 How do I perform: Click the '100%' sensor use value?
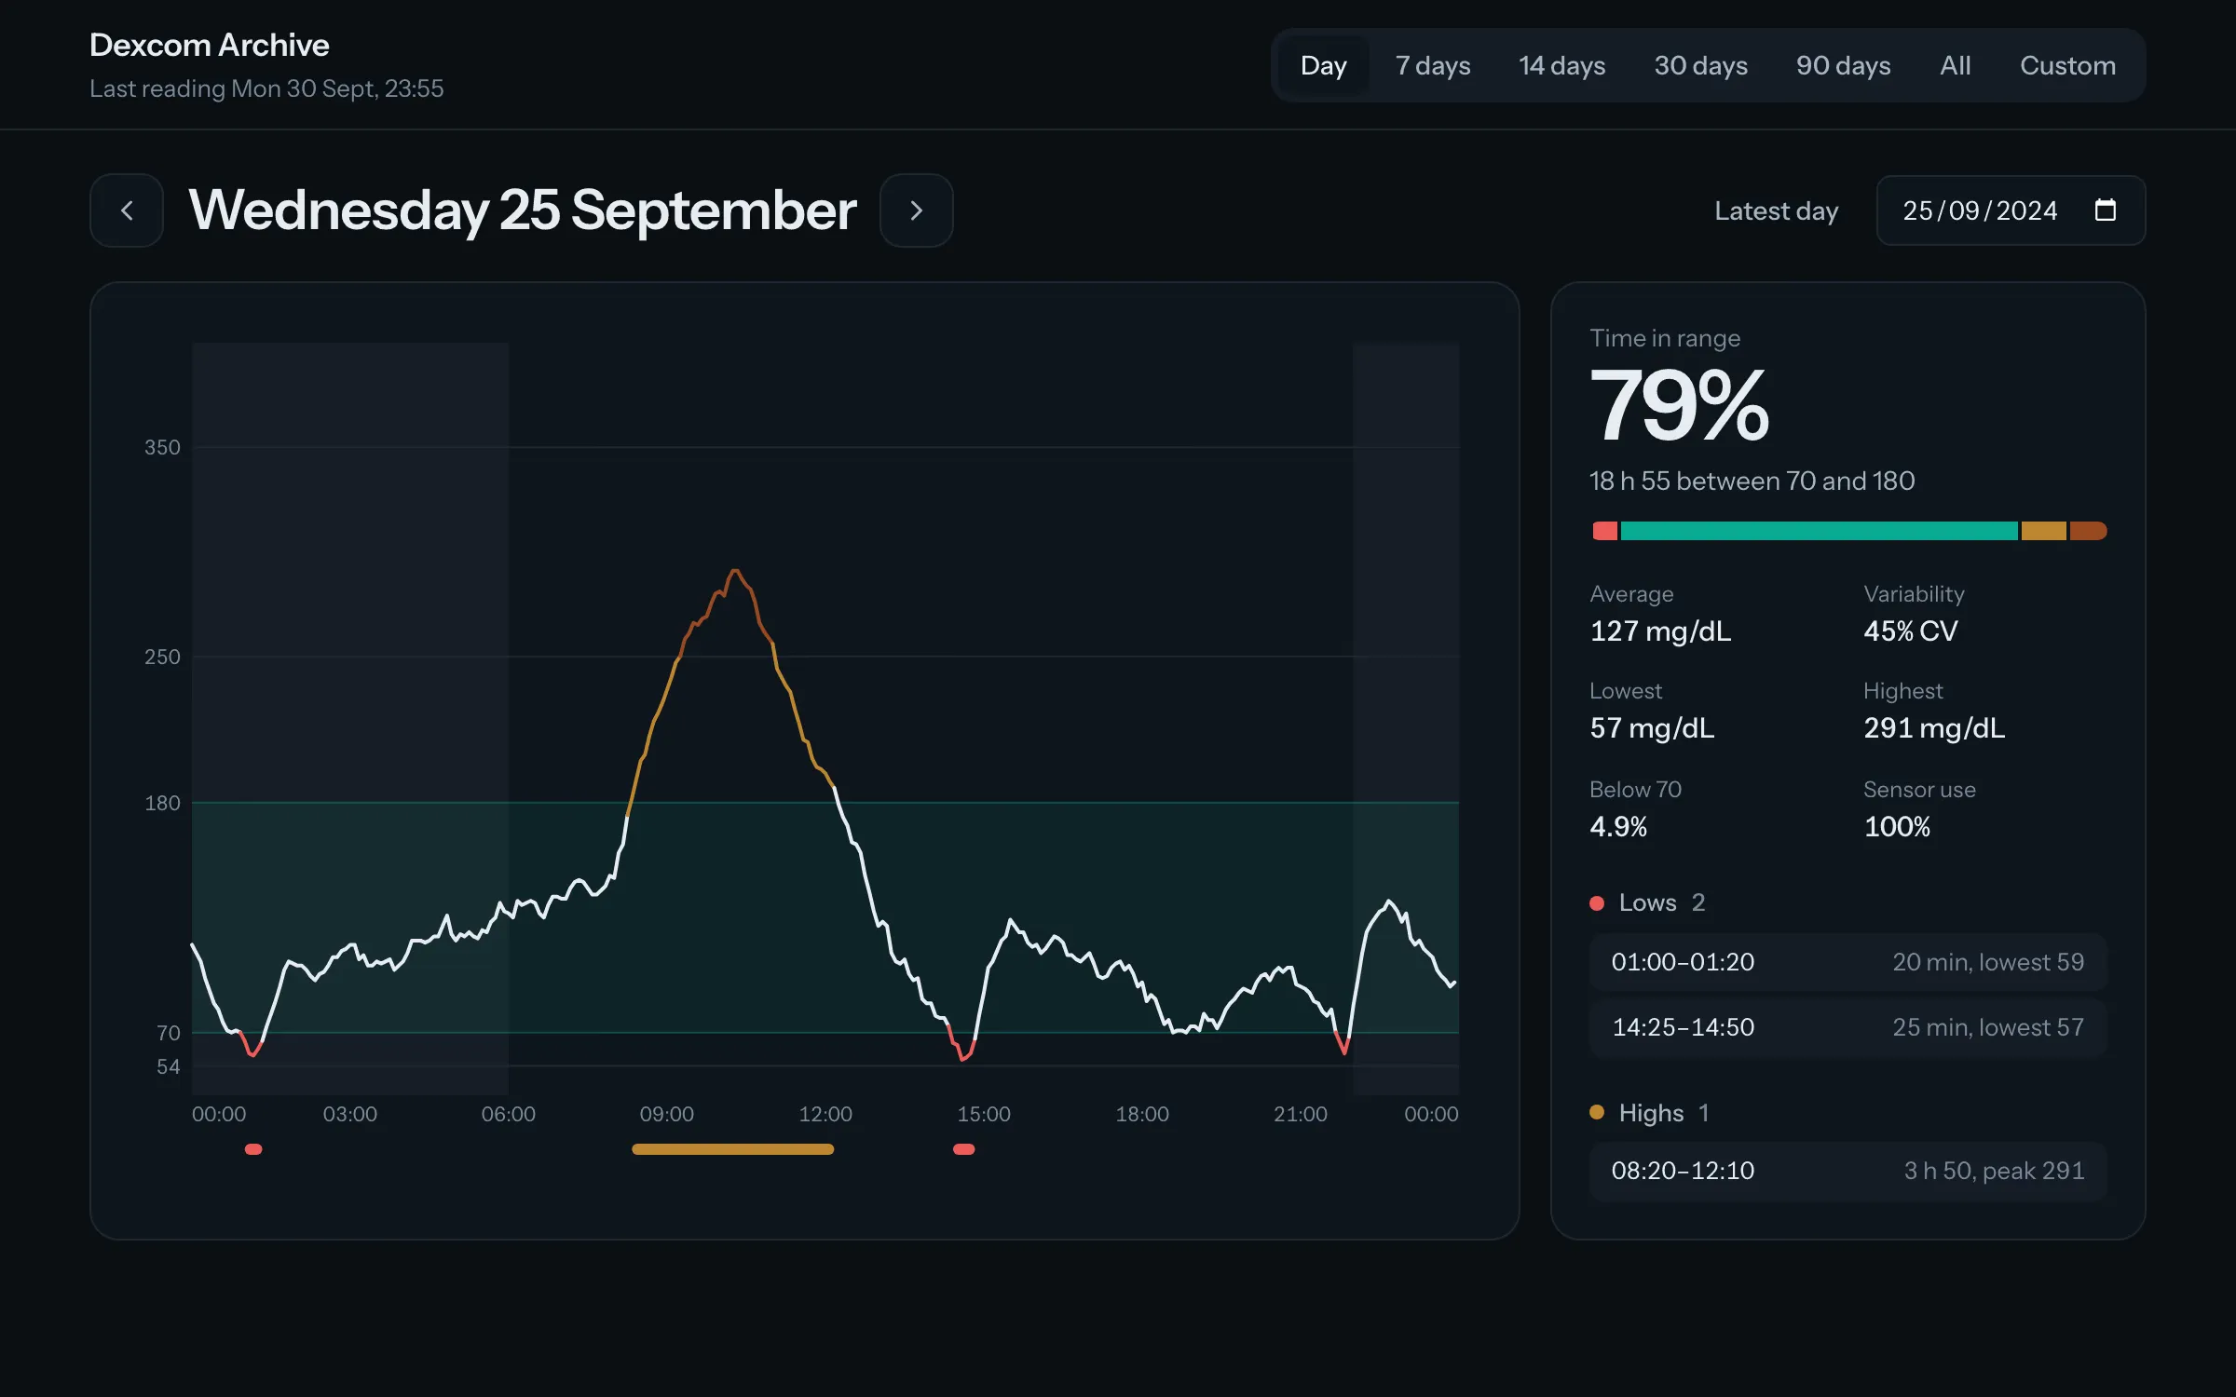point(1897,827)
